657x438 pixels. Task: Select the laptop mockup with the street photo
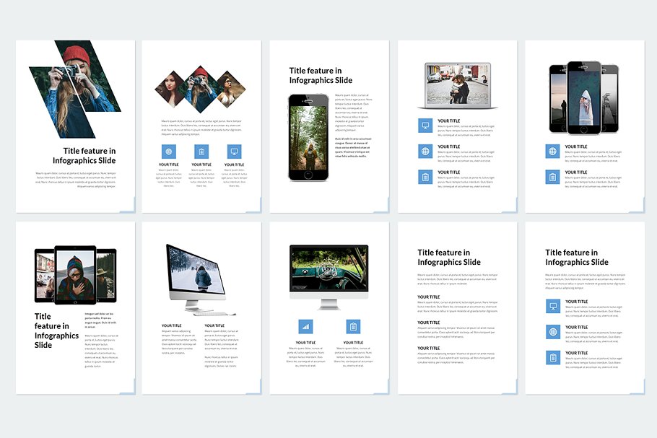pyautogui.click(x=457, y=86)
